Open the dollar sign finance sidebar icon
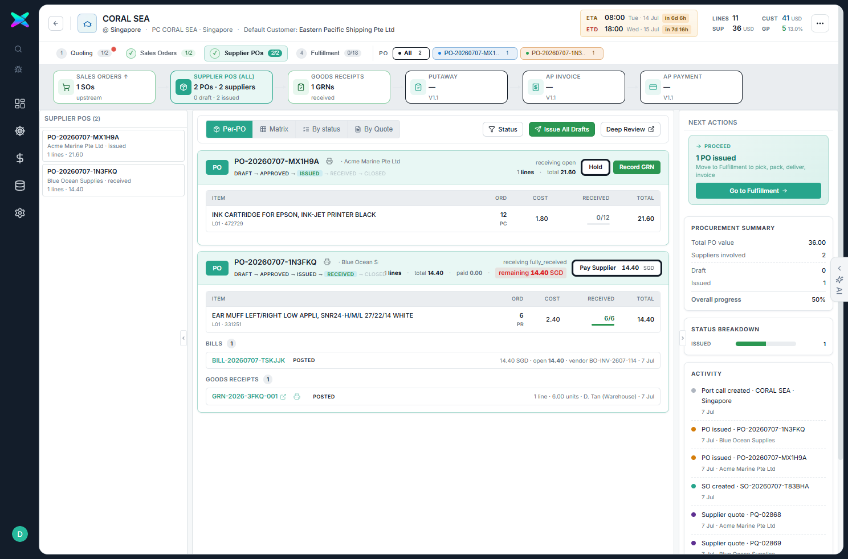Screen dimensions: 848x559 20,158
